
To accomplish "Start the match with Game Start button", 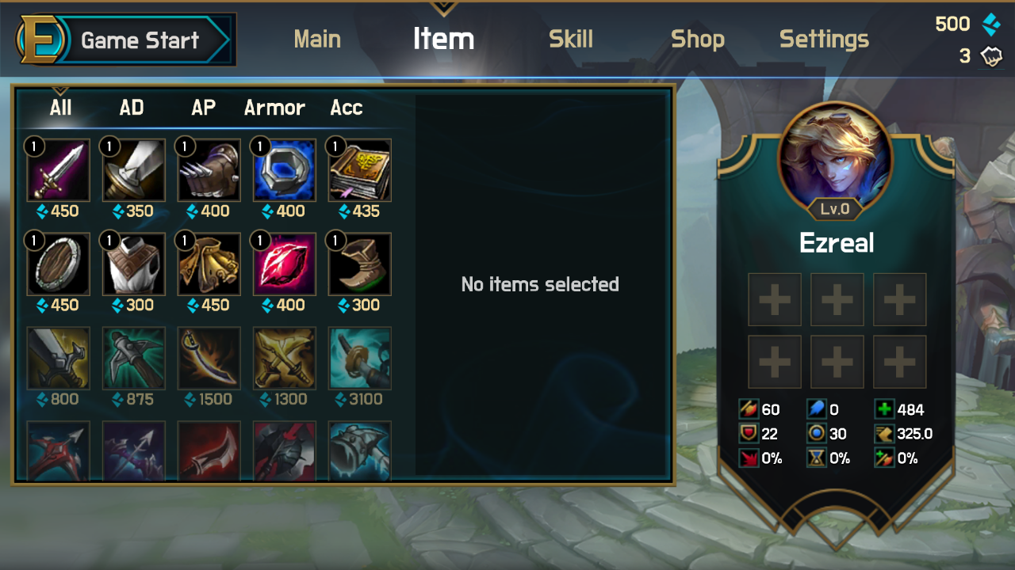I will pyautogui.click(x=126, y=40).
